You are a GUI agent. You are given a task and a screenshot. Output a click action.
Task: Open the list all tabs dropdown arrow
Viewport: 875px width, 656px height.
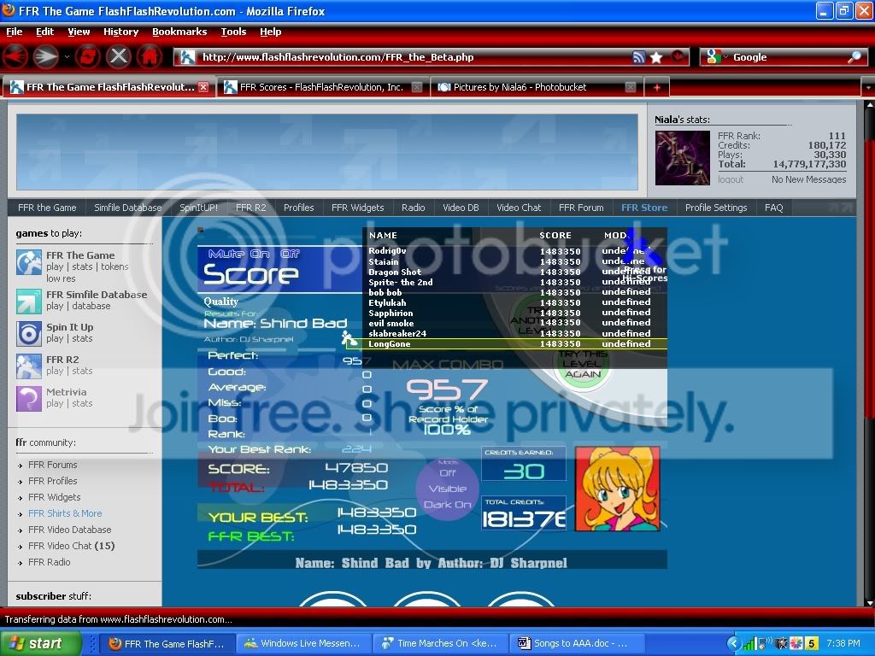click(x=866, y=87)
